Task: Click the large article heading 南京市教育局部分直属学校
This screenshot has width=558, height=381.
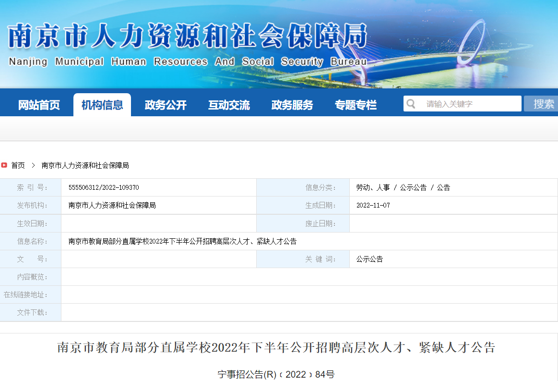Action: click(x=276, y=347)
